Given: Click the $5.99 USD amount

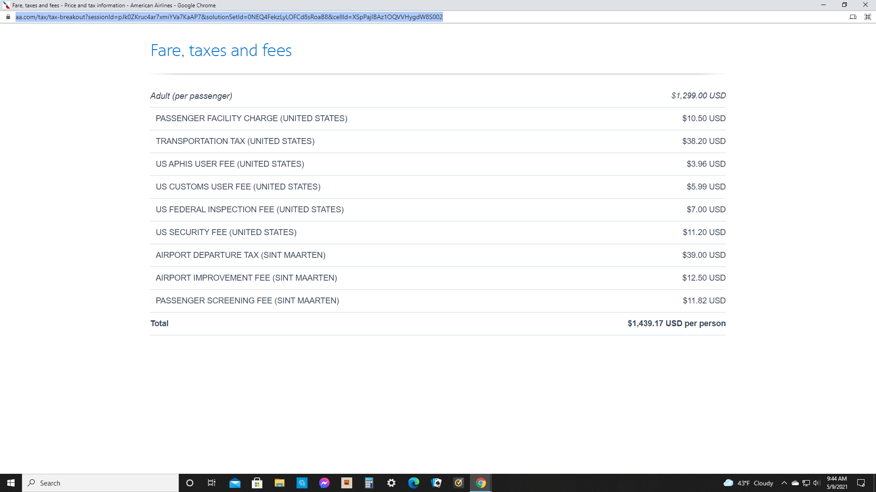Looking at the screenshot, I should tap(706, 187).
